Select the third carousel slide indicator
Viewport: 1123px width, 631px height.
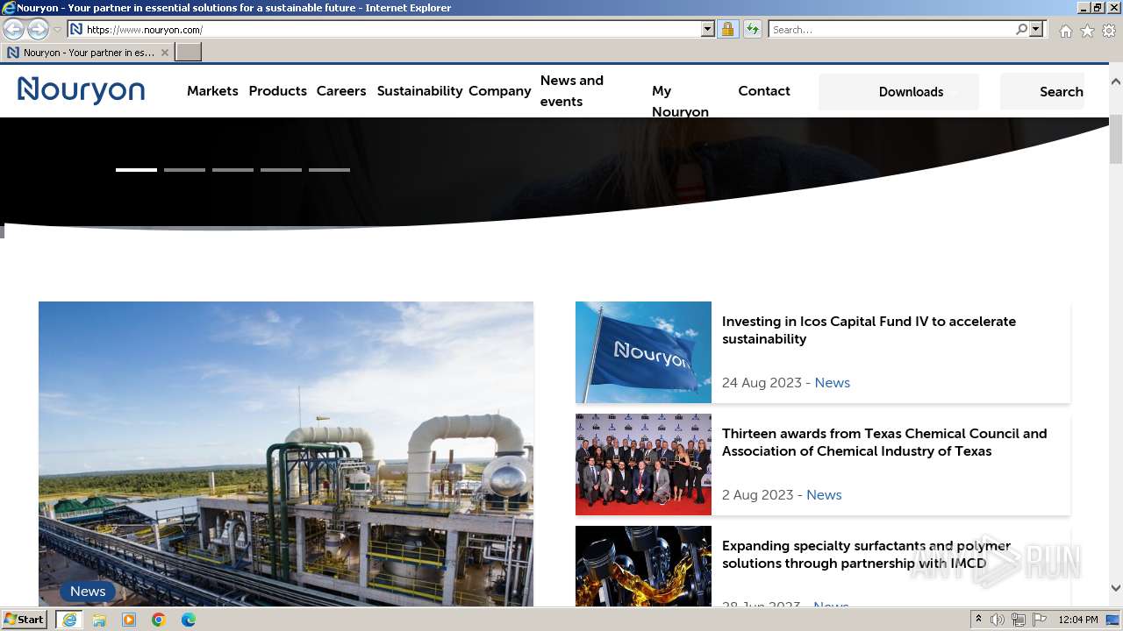point(232,170)
